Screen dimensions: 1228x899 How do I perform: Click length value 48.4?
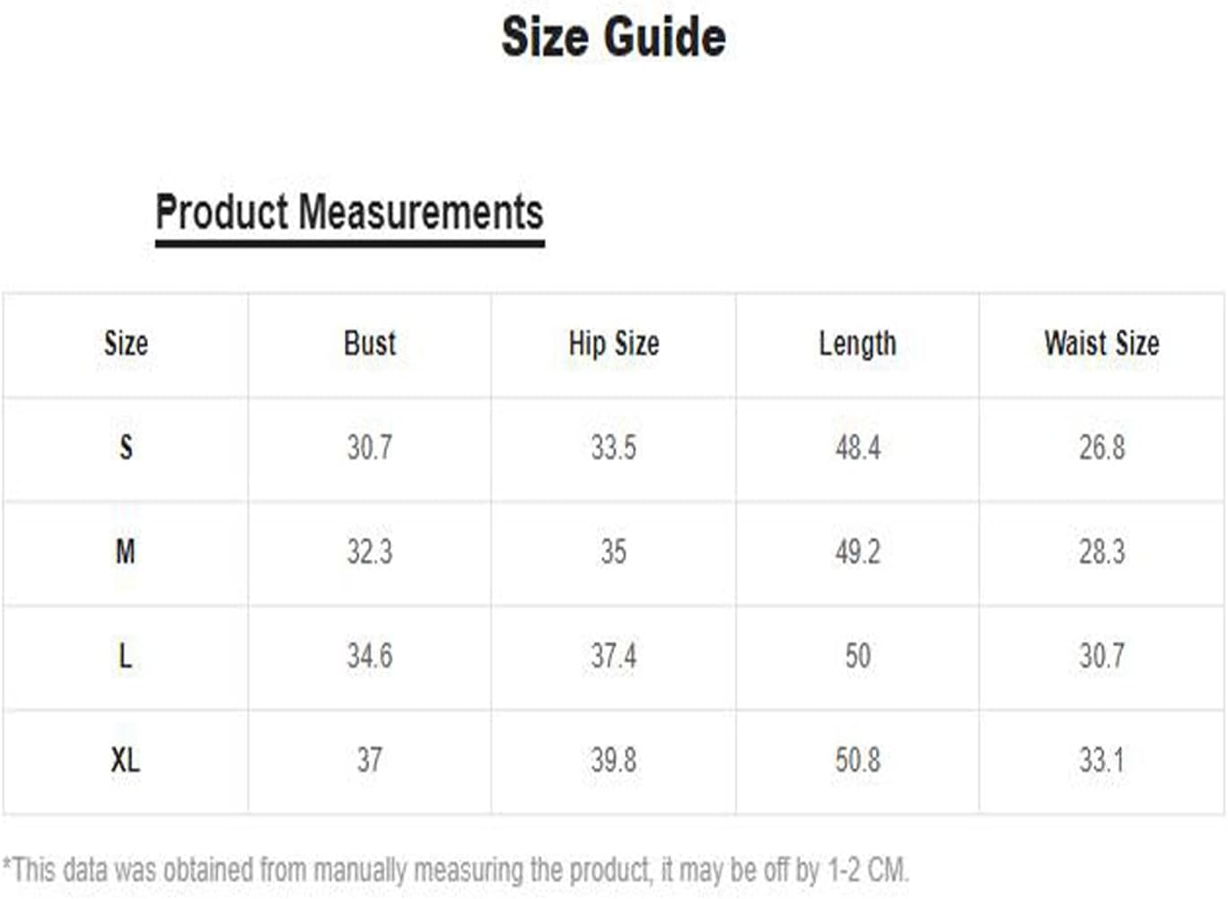(857, 447)
